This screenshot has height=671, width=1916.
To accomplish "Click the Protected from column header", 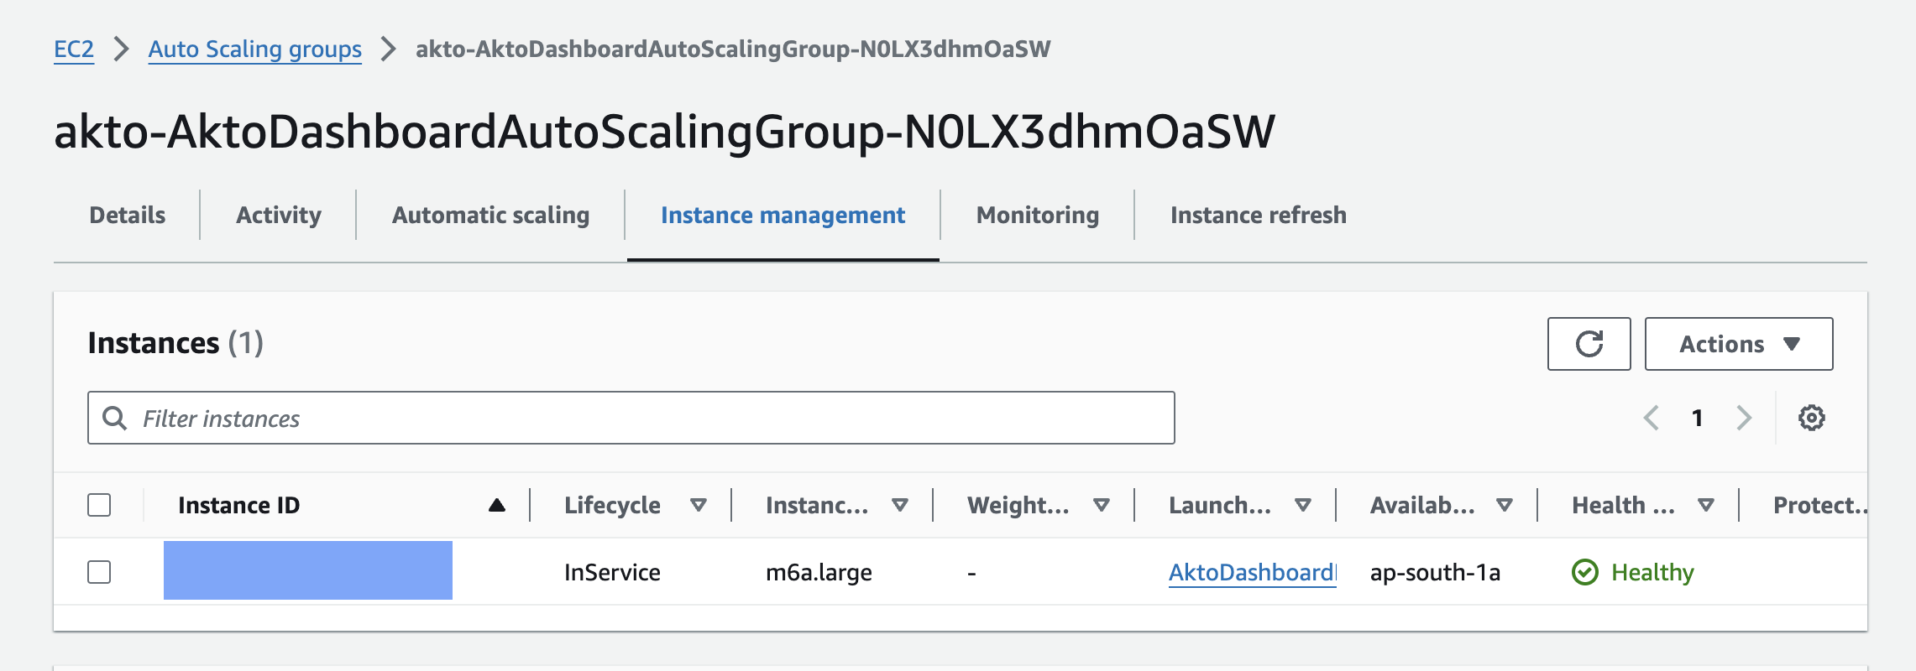I will click(1819, 505).
